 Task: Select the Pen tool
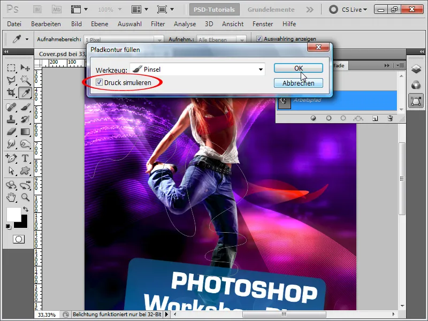pos(11,158)
